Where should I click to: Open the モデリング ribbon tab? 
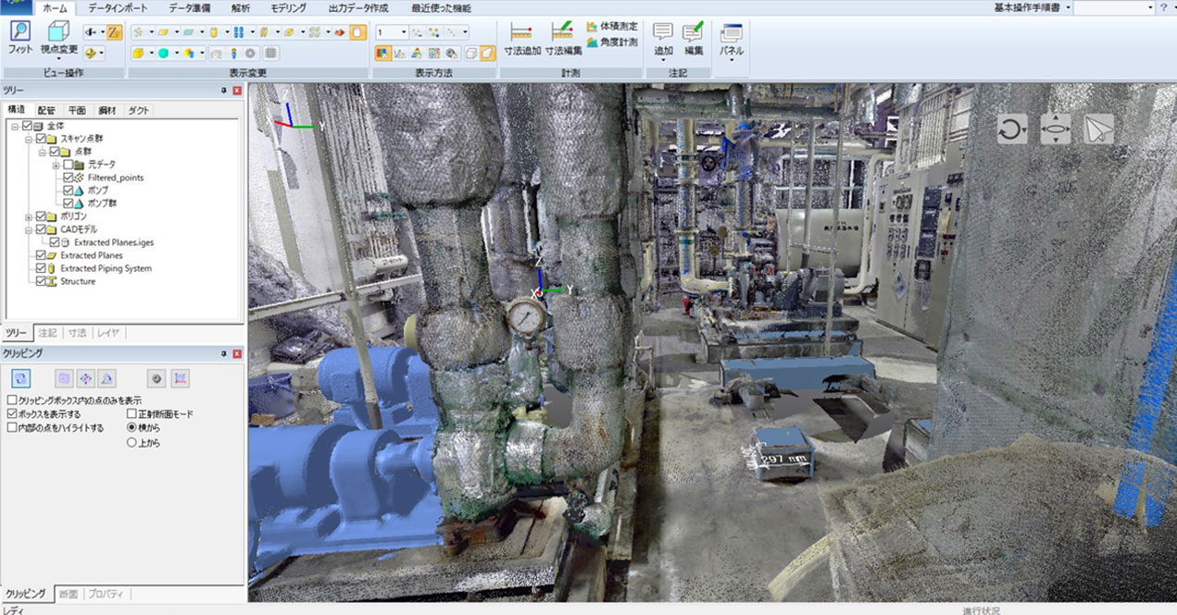(x=288, y=7)
